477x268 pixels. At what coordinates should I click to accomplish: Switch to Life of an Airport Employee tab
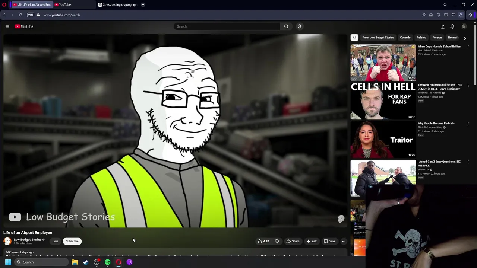[32, 5]
